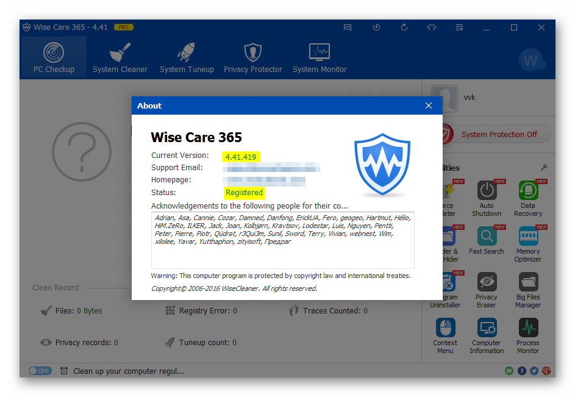Open the Google Plus icon in status bar

pyautogui.click(x=546, y=371)
